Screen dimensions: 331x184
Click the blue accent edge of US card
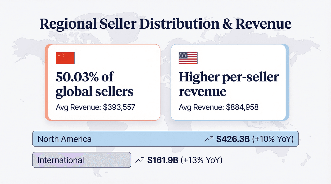click(x=287, y=82)
